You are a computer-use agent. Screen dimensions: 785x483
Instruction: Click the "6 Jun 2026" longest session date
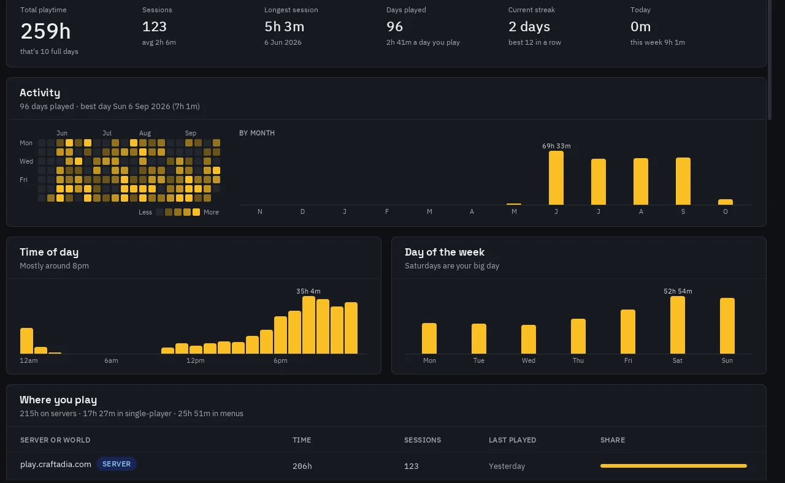pyautogui.click(x=283, y=42)
